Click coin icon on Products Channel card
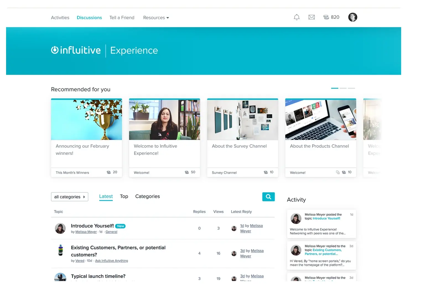423x291 pixels. click(x=344, y=172)
